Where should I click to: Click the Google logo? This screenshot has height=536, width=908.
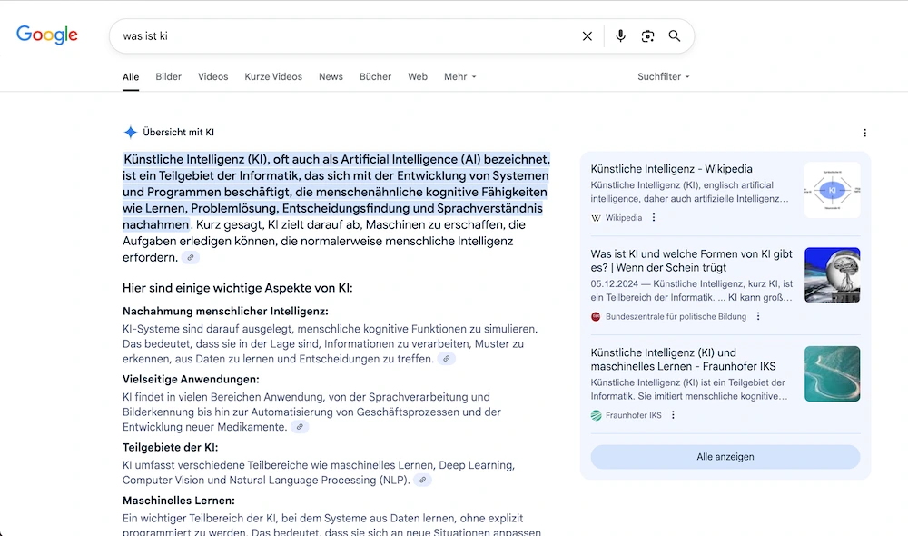47,35
